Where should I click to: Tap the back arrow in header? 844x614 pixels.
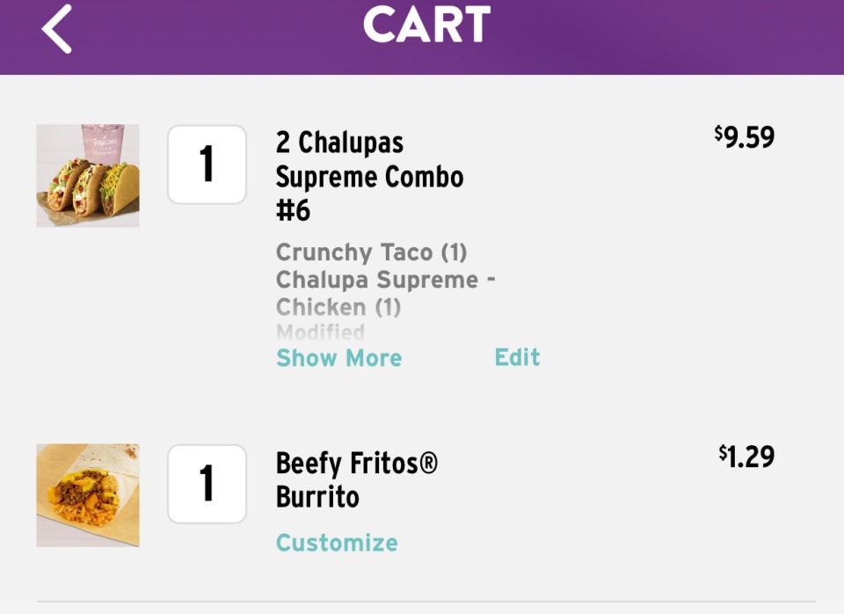pyautogui.click(x=57, y=28)
